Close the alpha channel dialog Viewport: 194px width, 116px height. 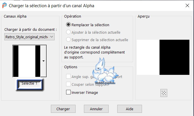[x=187, y=5]
